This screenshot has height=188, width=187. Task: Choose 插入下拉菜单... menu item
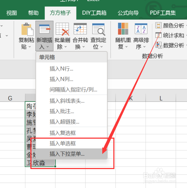(x=72, y=154)
